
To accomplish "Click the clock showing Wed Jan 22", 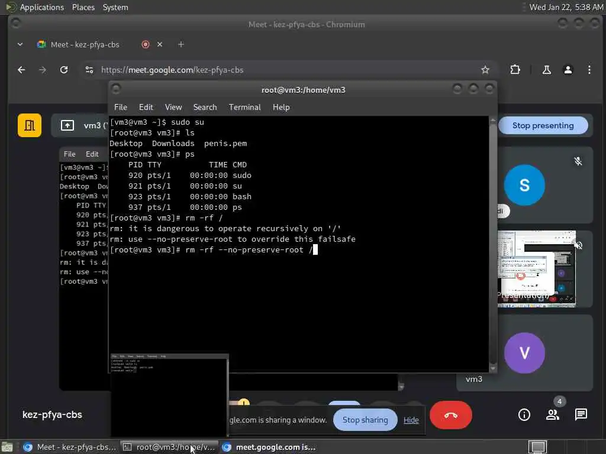I will coord(566,7).
